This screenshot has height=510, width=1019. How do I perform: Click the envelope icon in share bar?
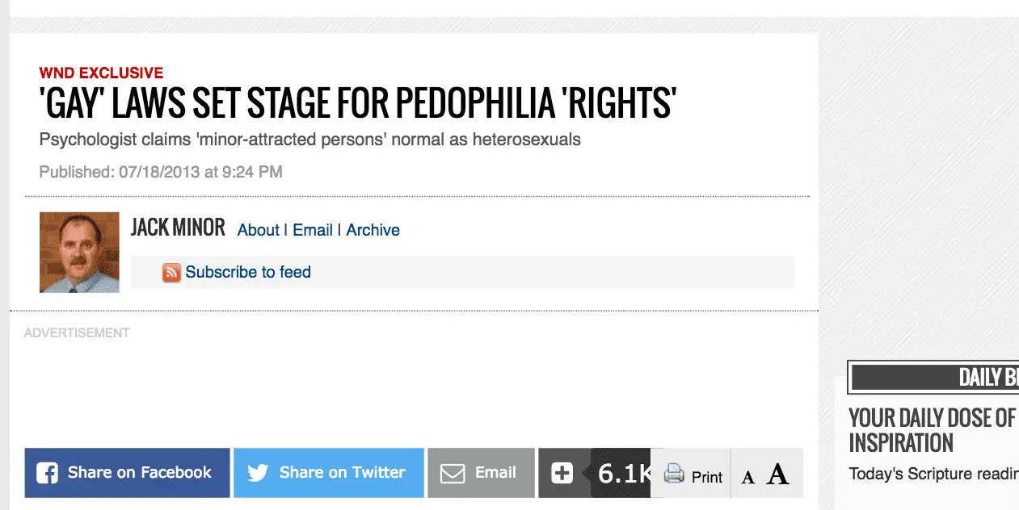coord(453,473)
